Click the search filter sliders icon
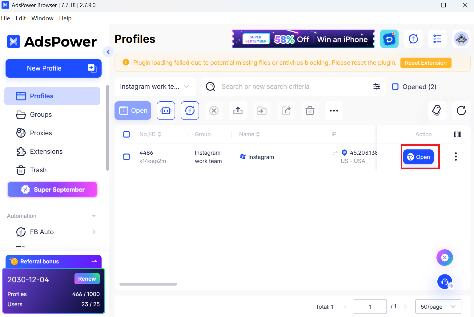This screenshot has height=317, width=474. (377, 87)
